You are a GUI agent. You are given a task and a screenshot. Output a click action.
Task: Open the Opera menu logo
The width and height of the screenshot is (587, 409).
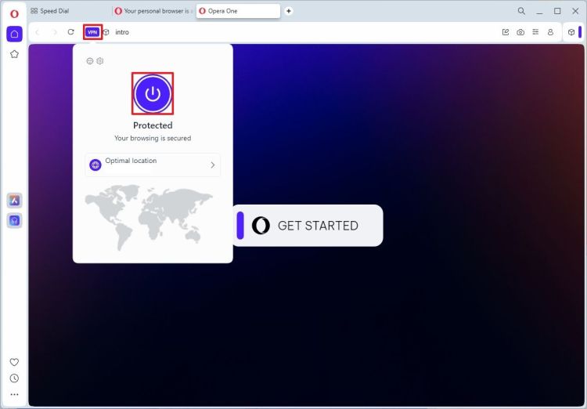14,13
